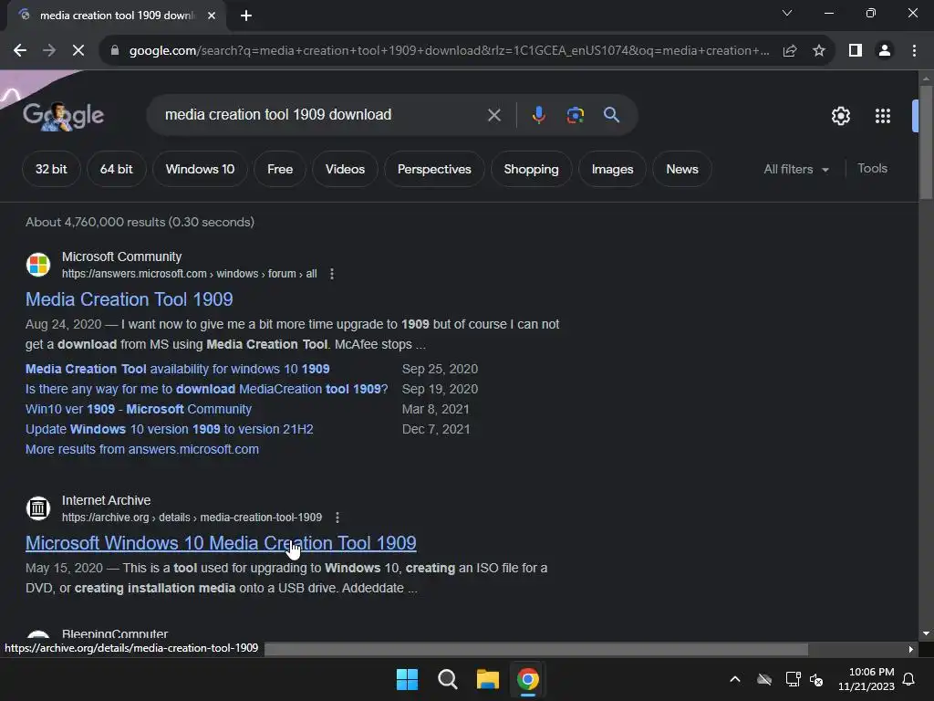Open the site info lock icon

[x=115, y=51]
